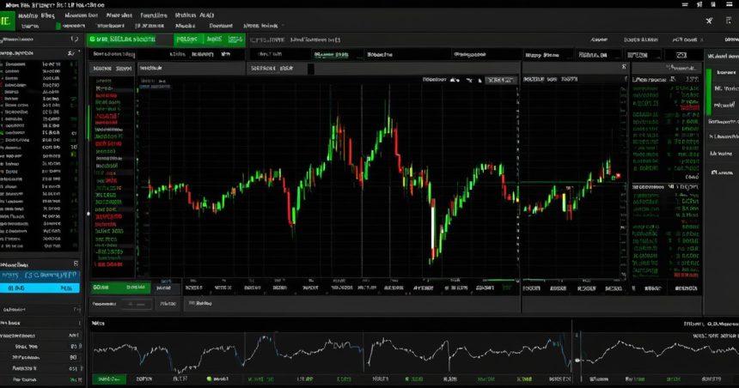The width and height of the screenshot is (739, 388).
Task: Click the red price marker on the right chart
Action: click(618, 176)
